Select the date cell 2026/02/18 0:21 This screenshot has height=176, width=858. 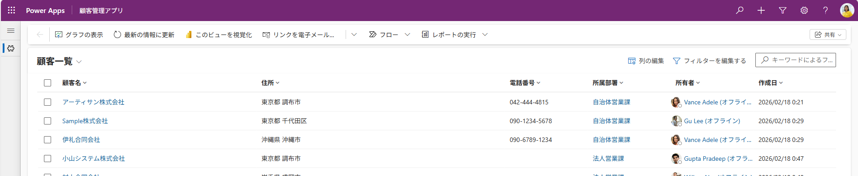click(x=781, y=102)
